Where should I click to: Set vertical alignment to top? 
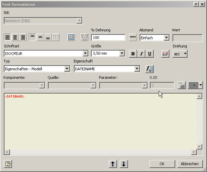[33, 37]
